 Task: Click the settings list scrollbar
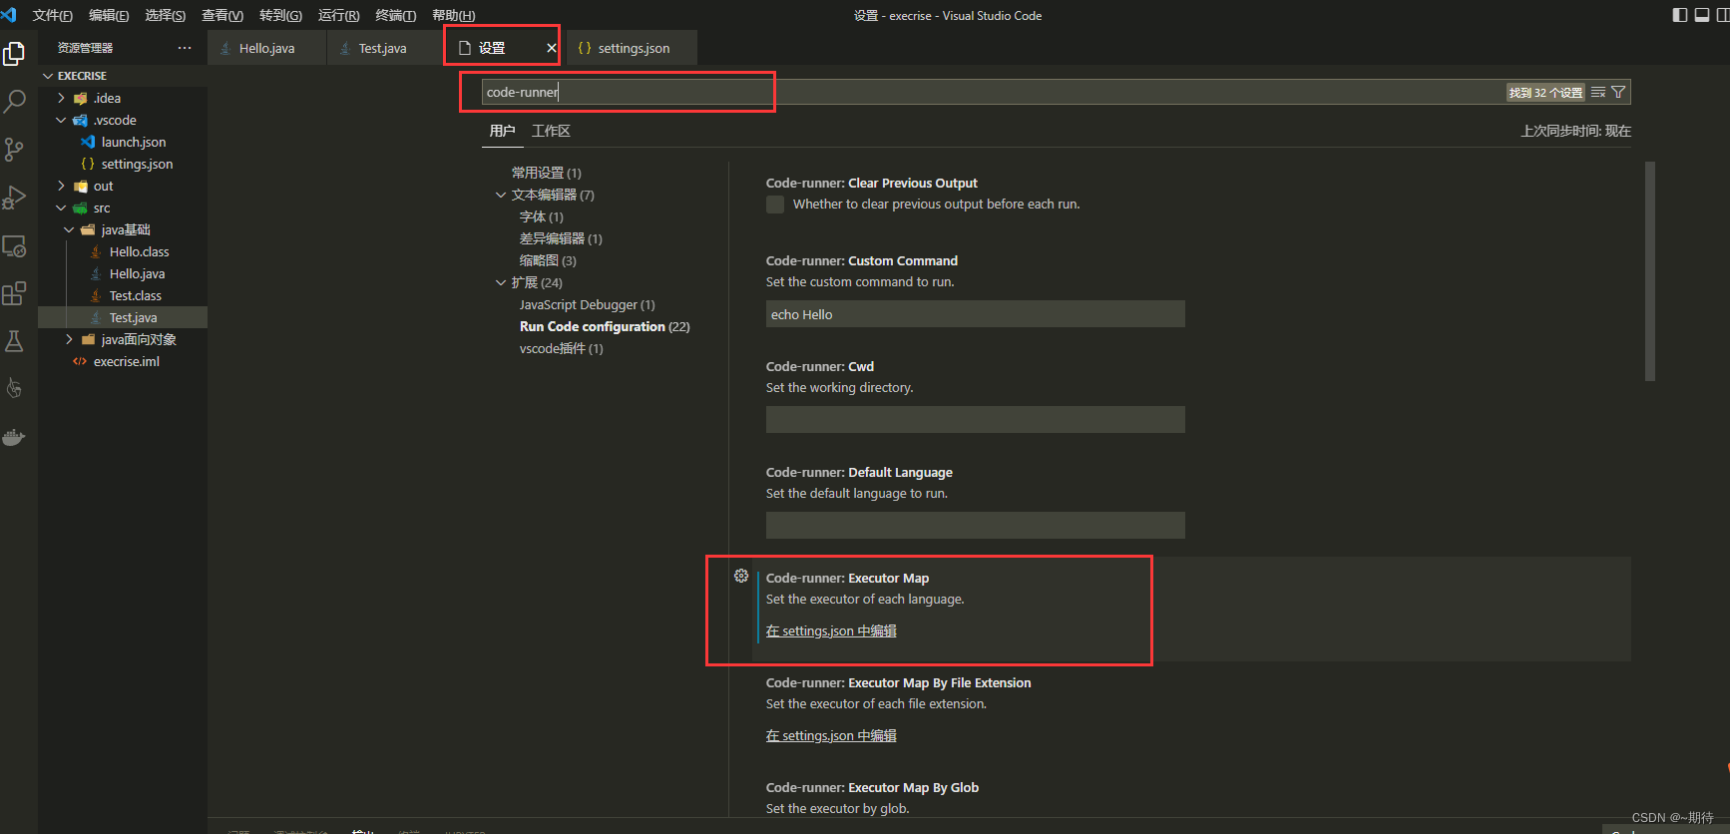point(1650,271)
